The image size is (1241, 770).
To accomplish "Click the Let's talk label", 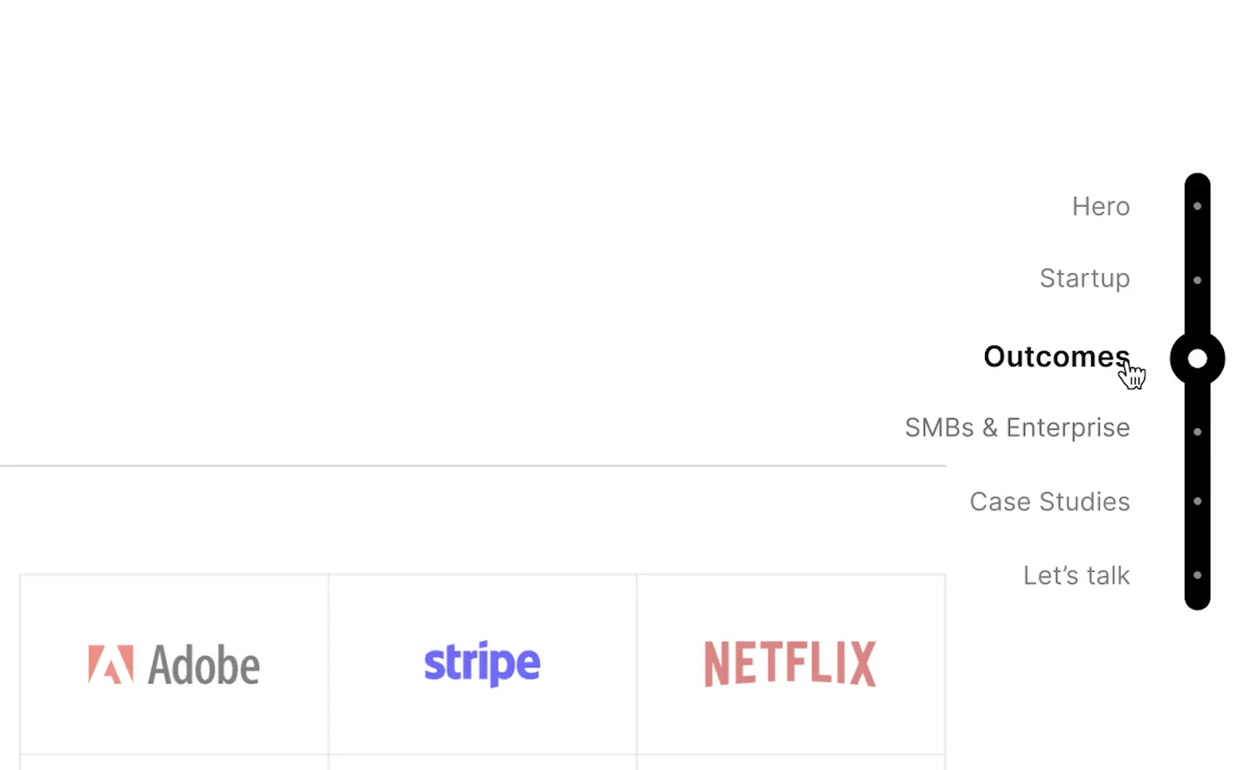I will [x=1076, y=576].
